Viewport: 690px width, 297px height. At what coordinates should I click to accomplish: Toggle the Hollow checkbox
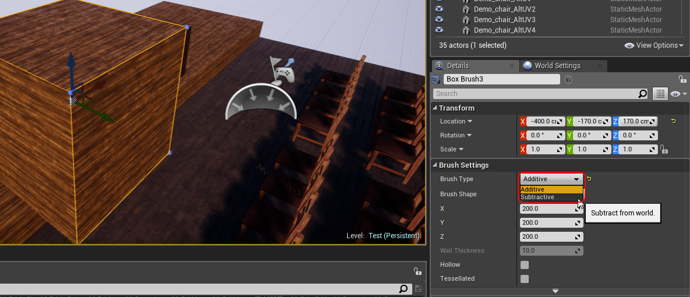tap(525, 265)
